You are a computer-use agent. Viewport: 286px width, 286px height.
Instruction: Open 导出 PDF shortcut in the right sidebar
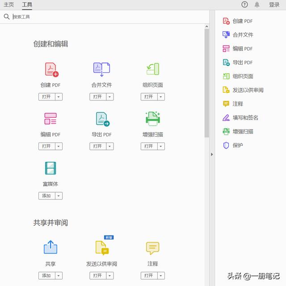pos(238,62)
